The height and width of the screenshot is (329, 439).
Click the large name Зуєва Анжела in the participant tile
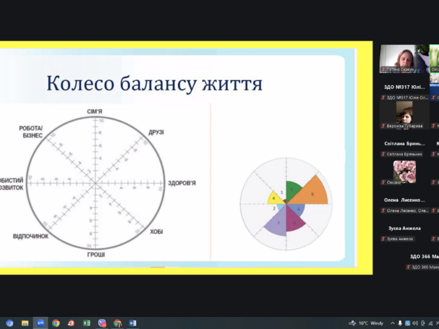click(x=404, y=228)
